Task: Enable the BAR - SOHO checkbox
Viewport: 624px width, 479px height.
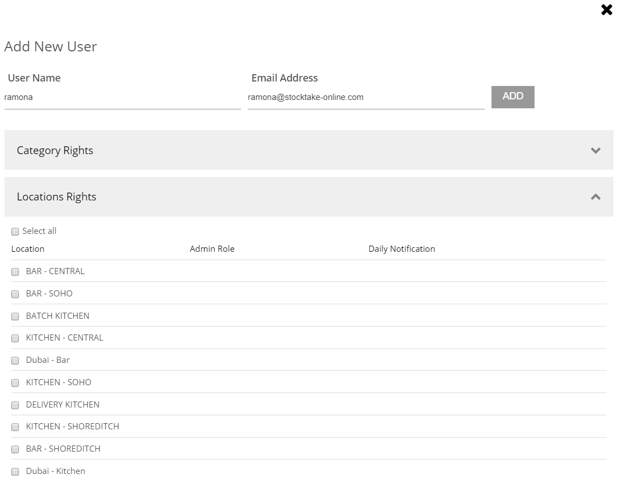Action: point(15,294)
